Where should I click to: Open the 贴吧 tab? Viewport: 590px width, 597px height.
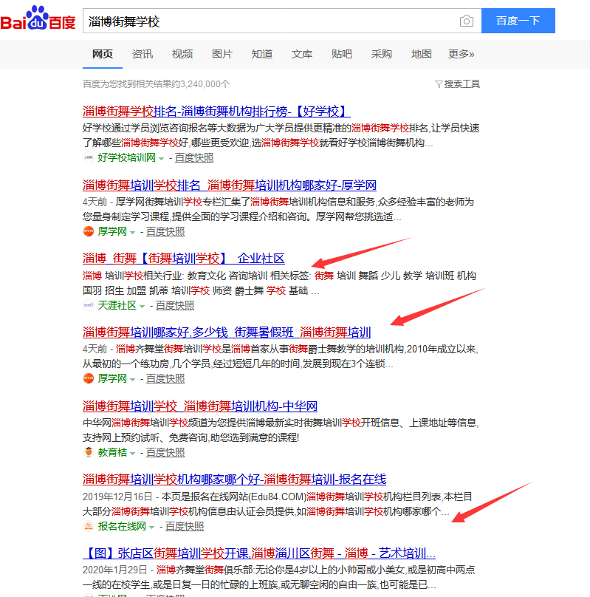tap(342, 54)
